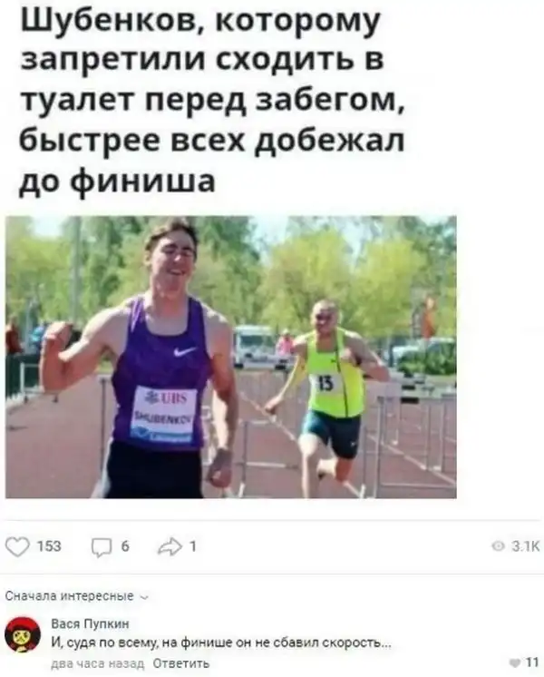The height and width of the screenshot is (677, 544).
Task: Click the like count 153
Action: (49, 546)
